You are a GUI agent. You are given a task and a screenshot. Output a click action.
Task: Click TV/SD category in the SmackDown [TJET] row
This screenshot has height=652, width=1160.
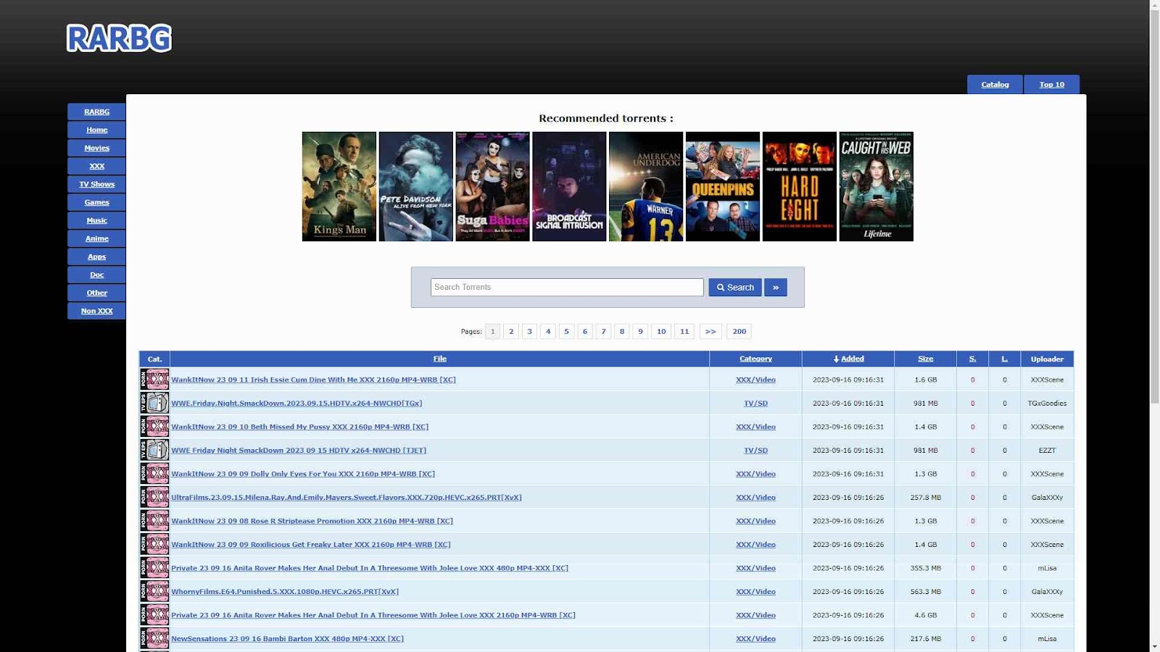pyautogui.click(x=755, y=451)
